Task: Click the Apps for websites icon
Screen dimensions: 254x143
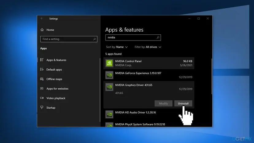Action: click(42, 88)
